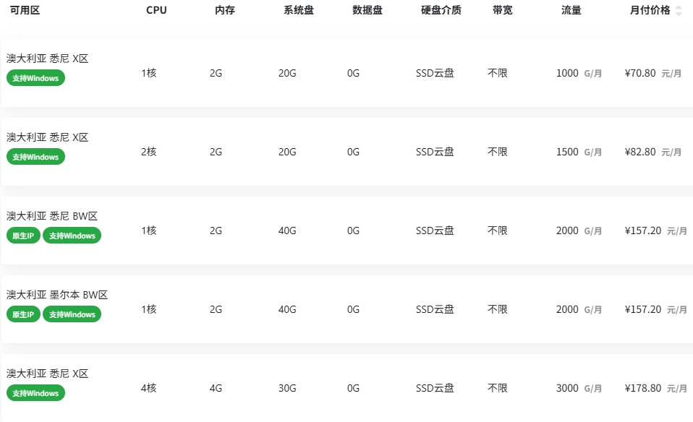693x422 pixels.
Task: Click the 系统盘 column header
Action: click(x=299, y=11)
